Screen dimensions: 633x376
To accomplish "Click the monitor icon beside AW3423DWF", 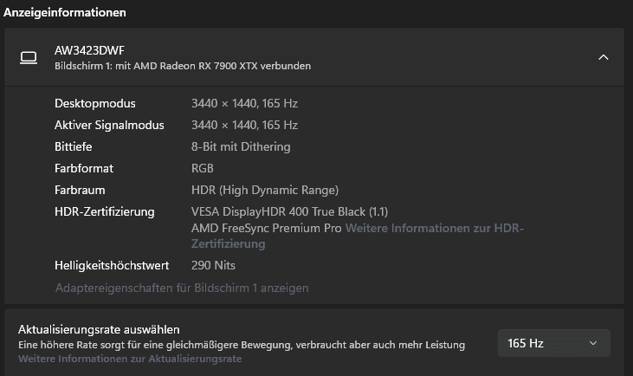I will (29, 57).
